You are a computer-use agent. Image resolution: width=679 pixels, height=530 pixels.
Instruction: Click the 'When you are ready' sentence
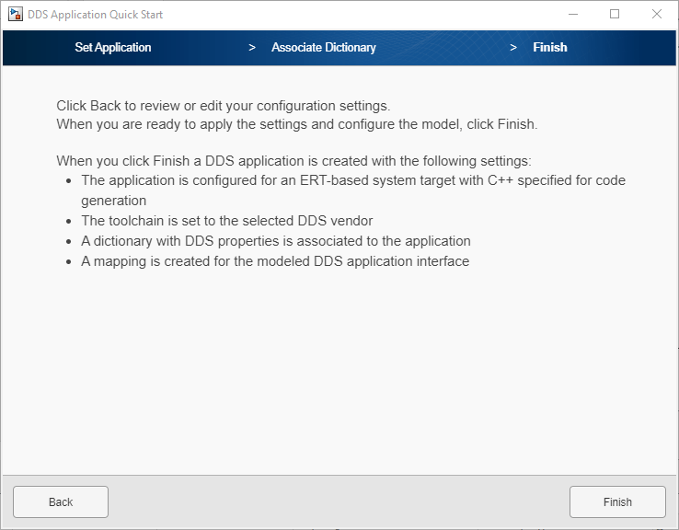(x=296, y=123)
